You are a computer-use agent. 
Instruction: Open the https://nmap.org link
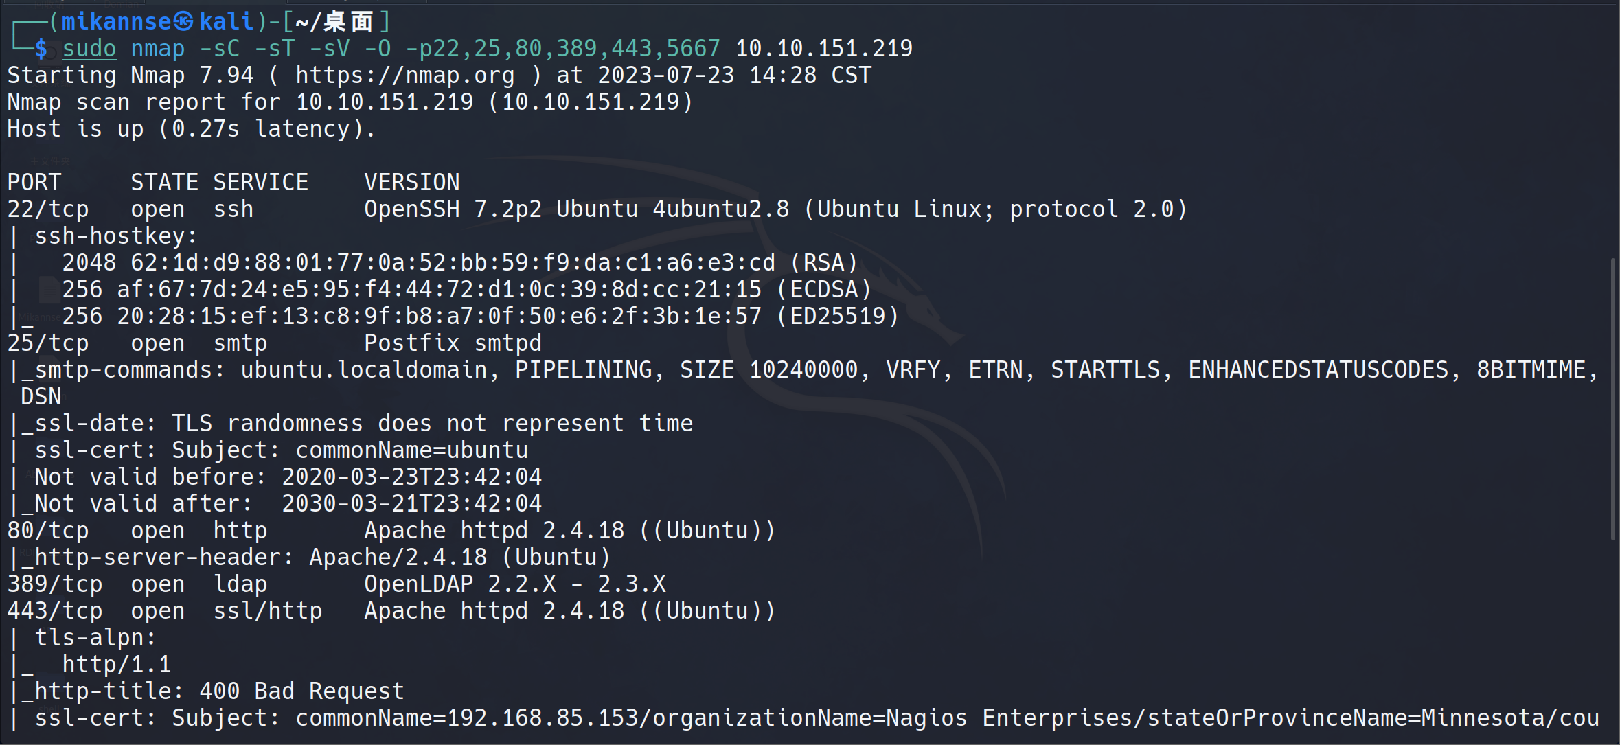pos(404,75)
